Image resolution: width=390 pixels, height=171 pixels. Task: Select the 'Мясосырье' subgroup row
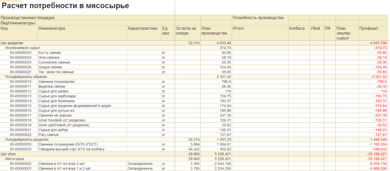coord(194,159)
